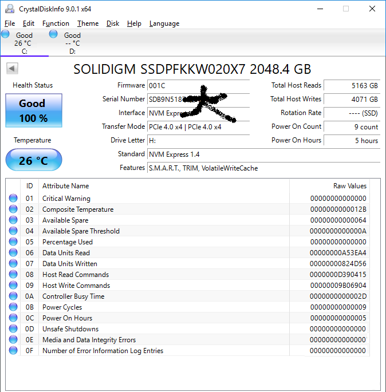
Task: Click the Media and Data Integrity Errors orb
Action: 13,339
